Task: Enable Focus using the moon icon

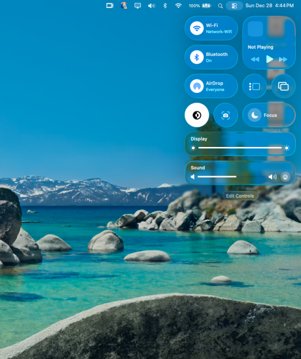Action: [254, 115]
